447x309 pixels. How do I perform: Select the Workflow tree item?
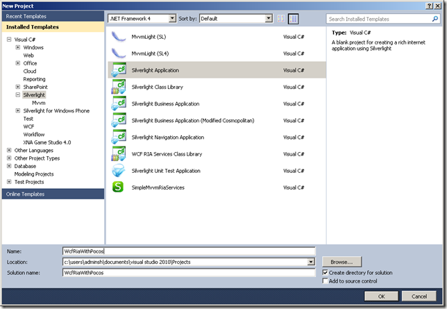point(34,135)
